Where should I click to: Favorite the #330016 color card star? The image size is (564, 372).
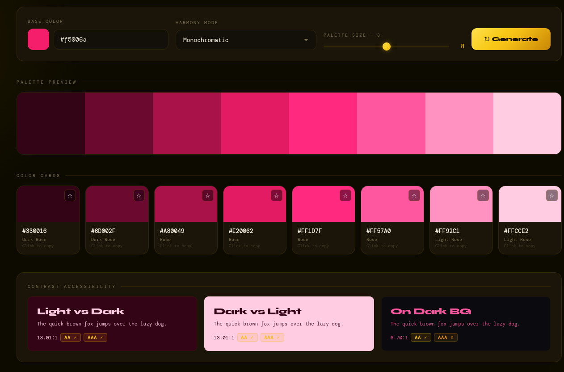pyautogui.click(x=70, y=195)
